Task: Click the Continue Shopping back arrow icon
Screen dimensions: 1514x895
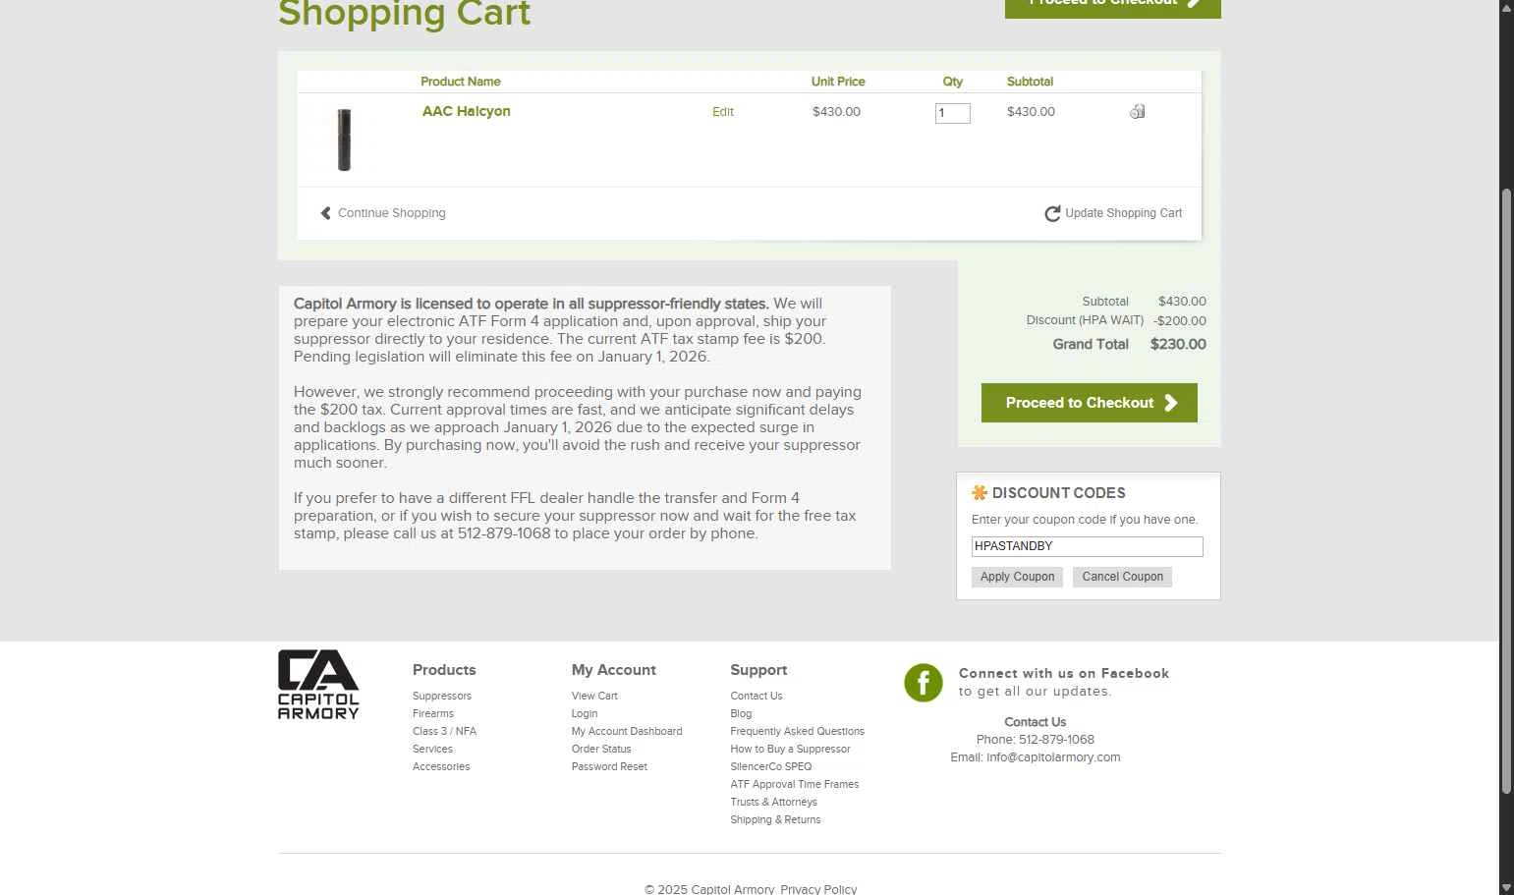Action: pyautogui.click(x=326, y=213)
